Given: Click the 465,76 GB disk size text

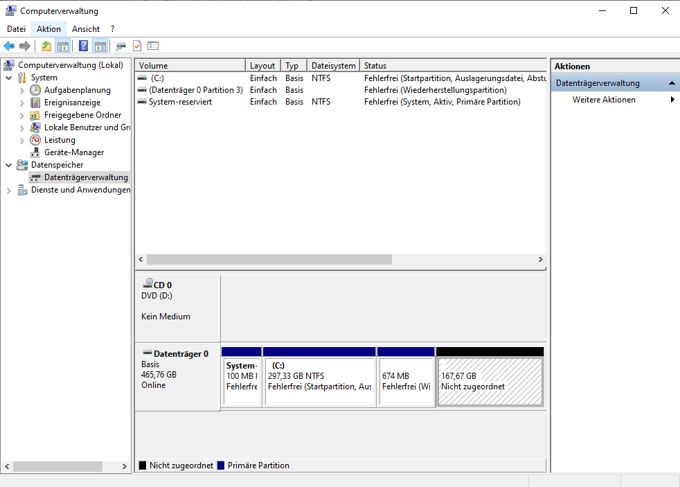Looking at the screenshot, I should tap(159, 375).
